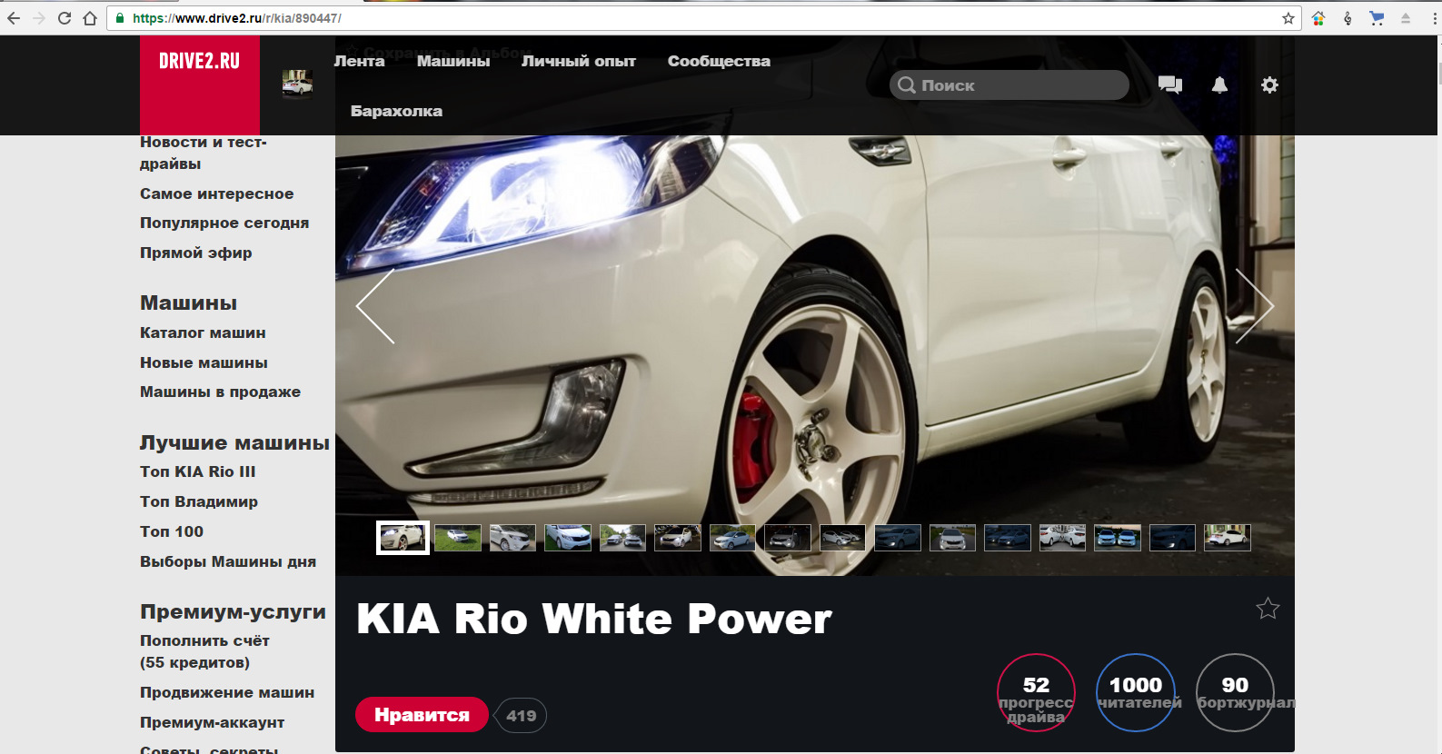Click the DRIVE2.RU logo
Viewport: 1442px width, 754px height.
click(200, 84)
